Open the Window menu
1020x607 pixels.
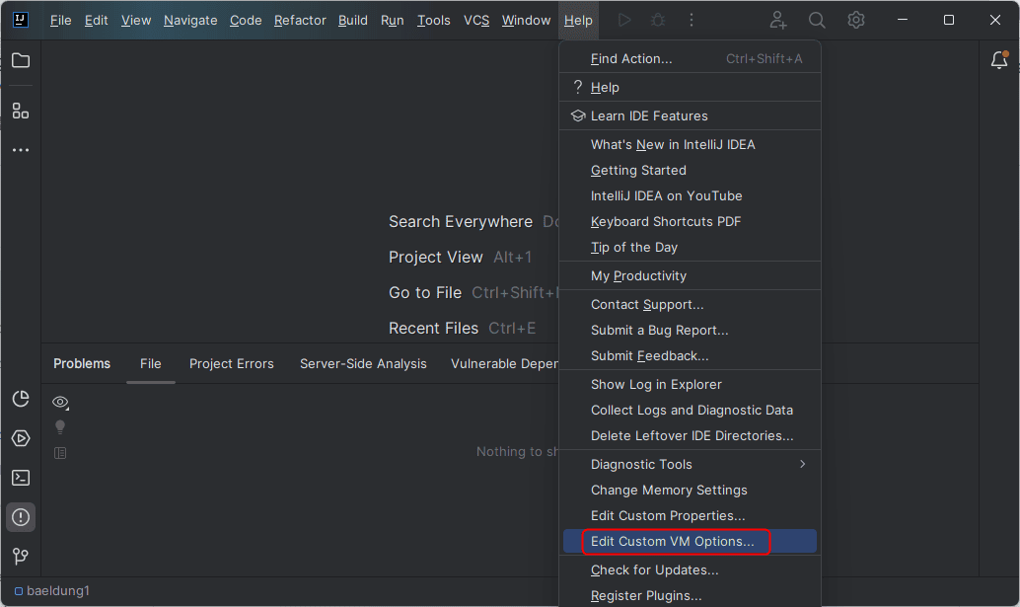pyautogui.click(x=526, y=20)
